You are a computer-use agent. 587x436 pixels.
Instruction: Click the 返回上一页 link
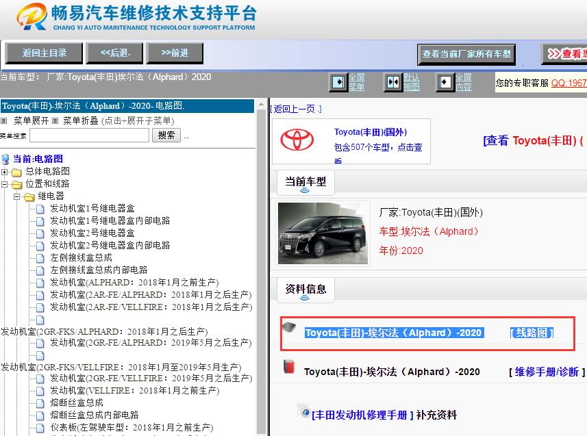(296, 109)
